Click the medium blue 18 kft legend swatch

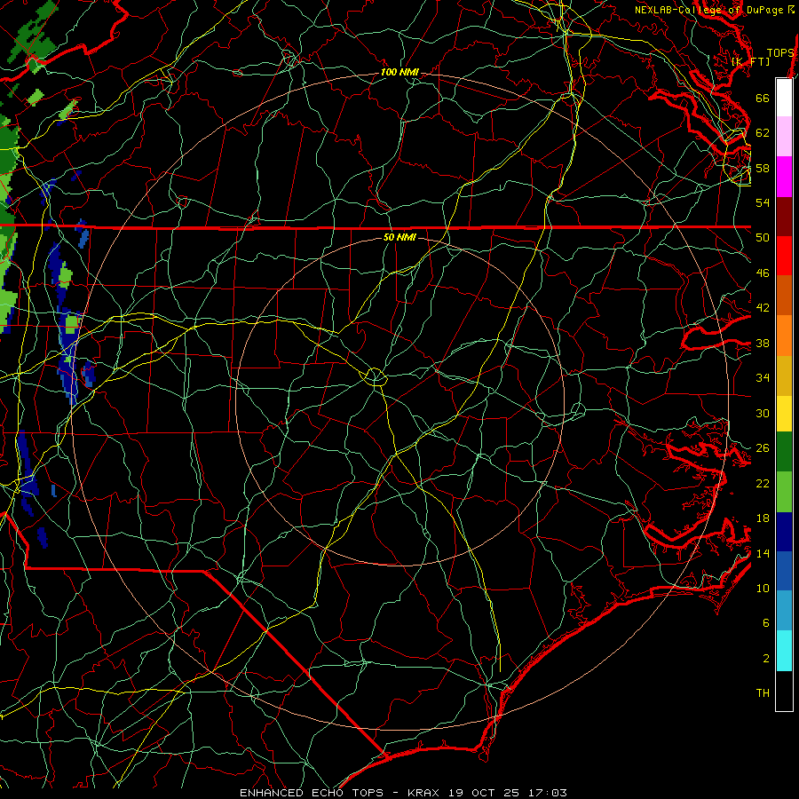coord(784,571)
